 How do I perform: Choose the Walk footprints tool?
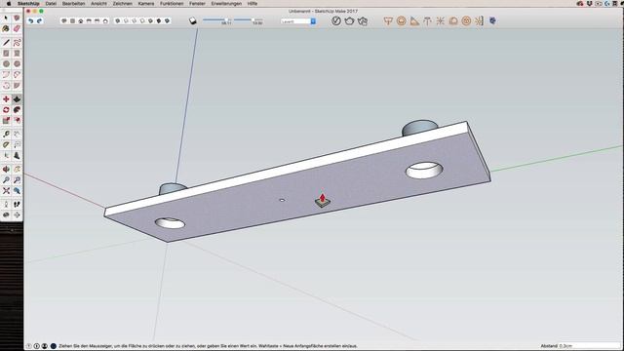(x=17, y=205)
